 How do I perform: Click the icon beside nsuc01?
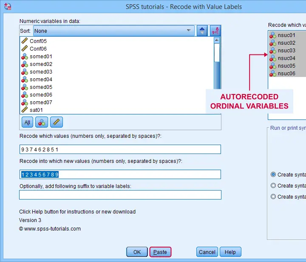click(x=273, y=35)
